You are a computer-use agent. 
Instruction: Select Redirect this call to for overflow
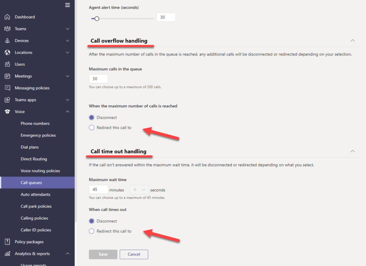pos(91,127)
